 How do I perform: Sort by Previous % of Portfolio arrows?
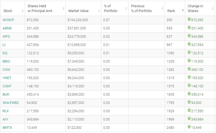tap(162, 9)
